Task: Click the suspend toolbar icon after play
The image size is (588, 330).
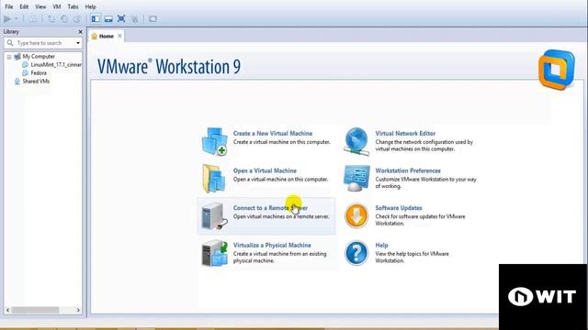Action: tap(33, 18)
